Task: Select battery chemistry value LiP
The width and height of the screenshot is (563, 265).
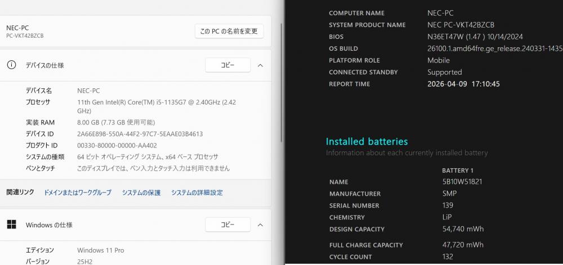Action: (447, 217)
